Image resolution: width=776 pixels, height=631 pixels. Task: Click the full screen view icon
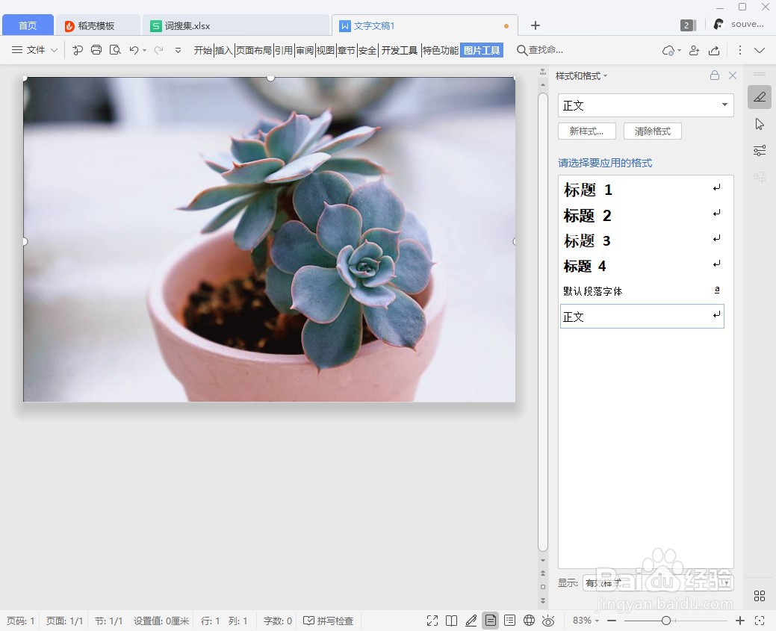click(x=432, y=621)
